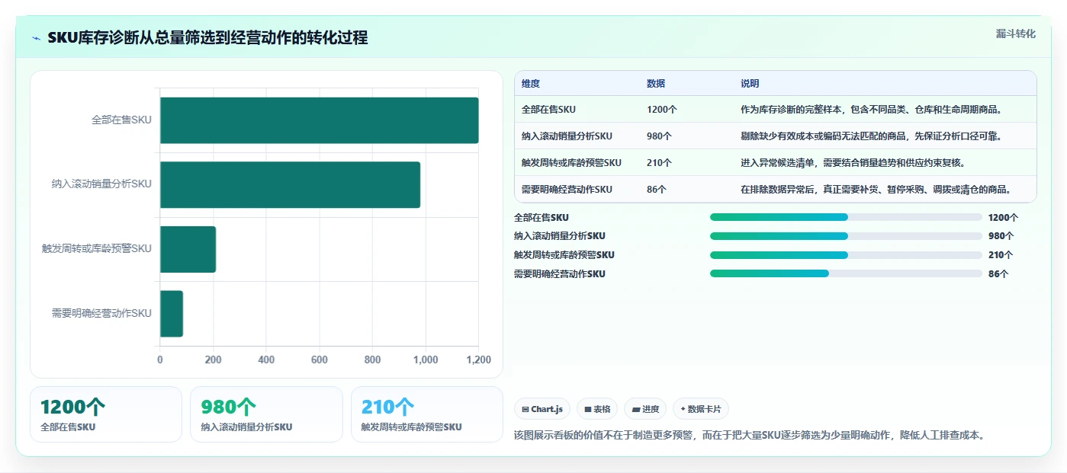Click the 全部在售SKU progress bar
Image resolution: width=1067 pixels, height=473 pixels.
[x=846, y=217]
